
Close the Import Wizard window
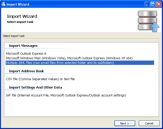[159, 4]
